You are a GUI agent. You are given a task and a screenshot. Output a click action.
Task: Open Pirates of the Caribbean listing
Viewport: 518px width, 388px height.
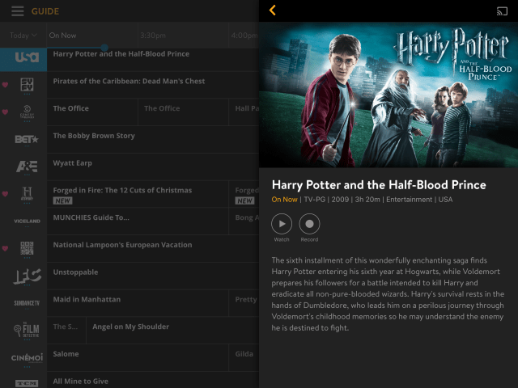(129, 81)
